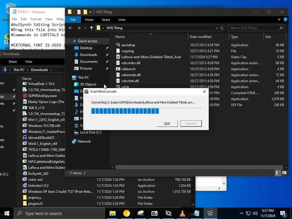This screenshot has height=219, width=292.
Task: Open View tab in VHS Thing window
Action: (x=122, y=20)
